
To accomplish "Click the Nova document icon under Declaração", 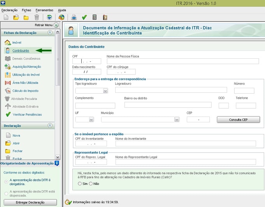I will [8, 135].
